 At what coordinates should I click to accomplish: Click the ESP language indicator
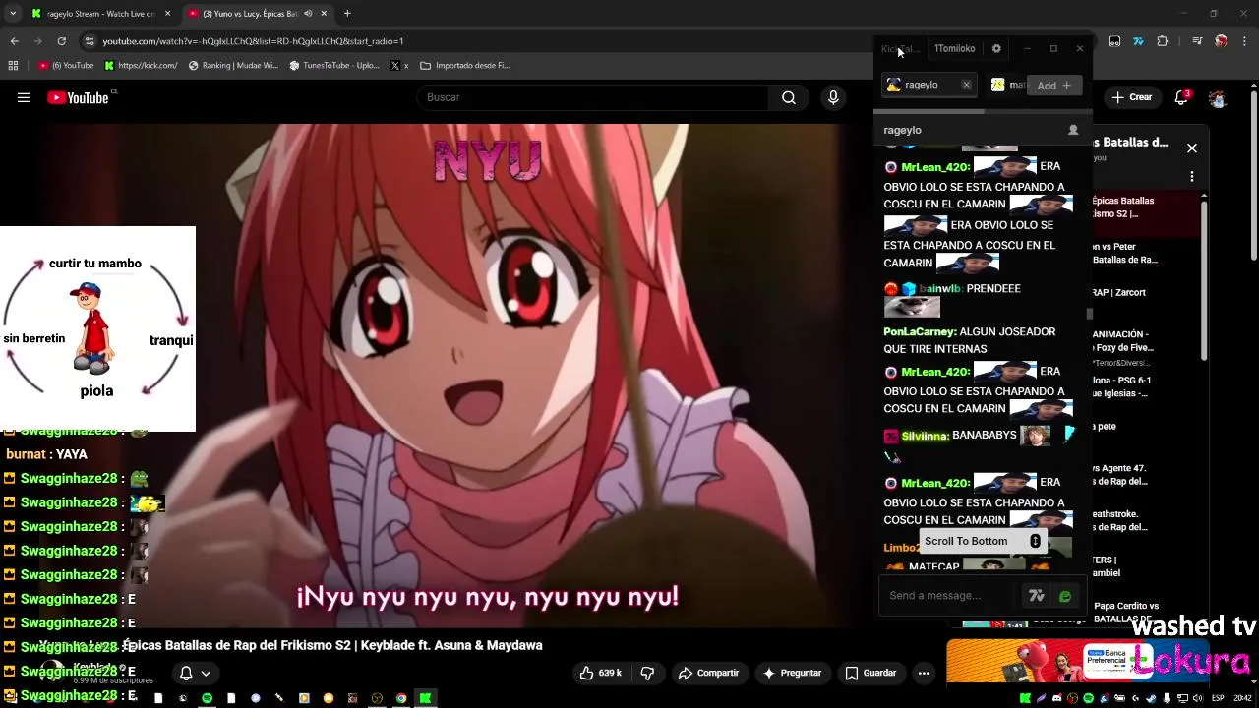click(1218, 698)
